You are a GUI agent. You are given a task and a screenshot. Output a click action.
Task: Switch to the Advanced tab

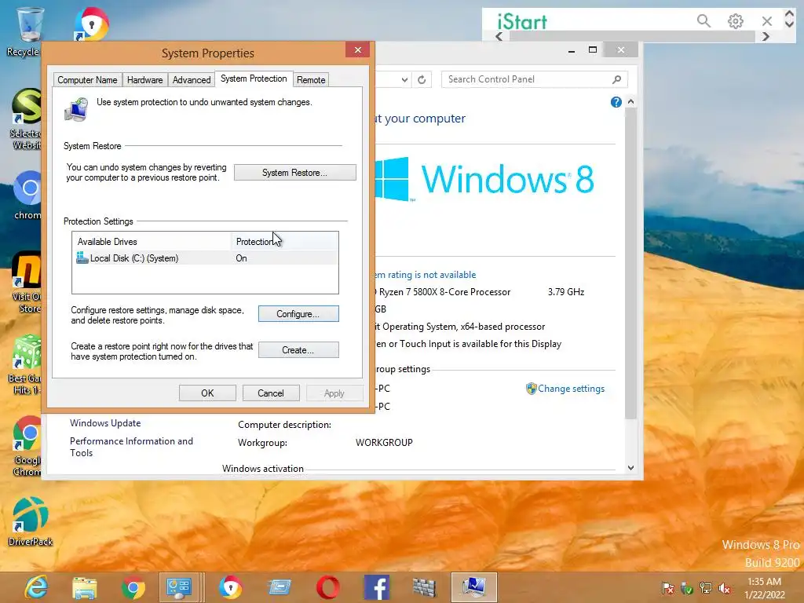click(192, 80)
